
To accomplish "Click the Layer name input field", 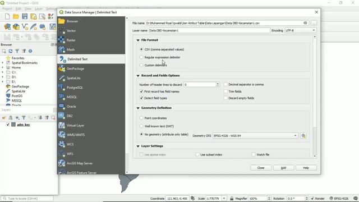I will [x=209, y=30].
